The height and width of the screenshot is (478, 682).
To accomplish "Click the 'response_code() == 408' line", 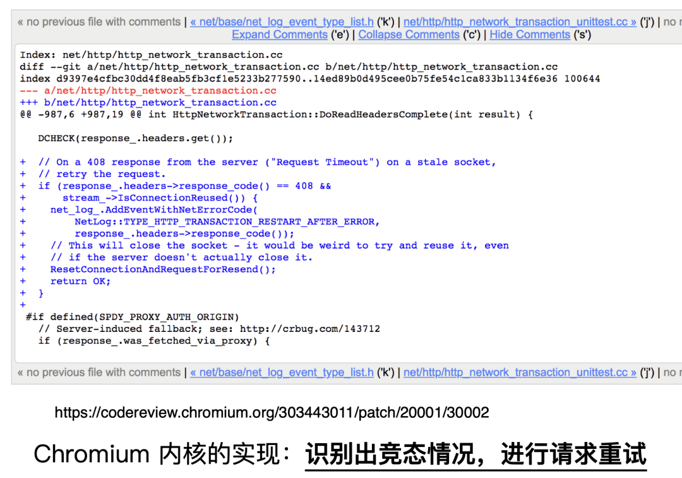I will (x=176, y=186).
